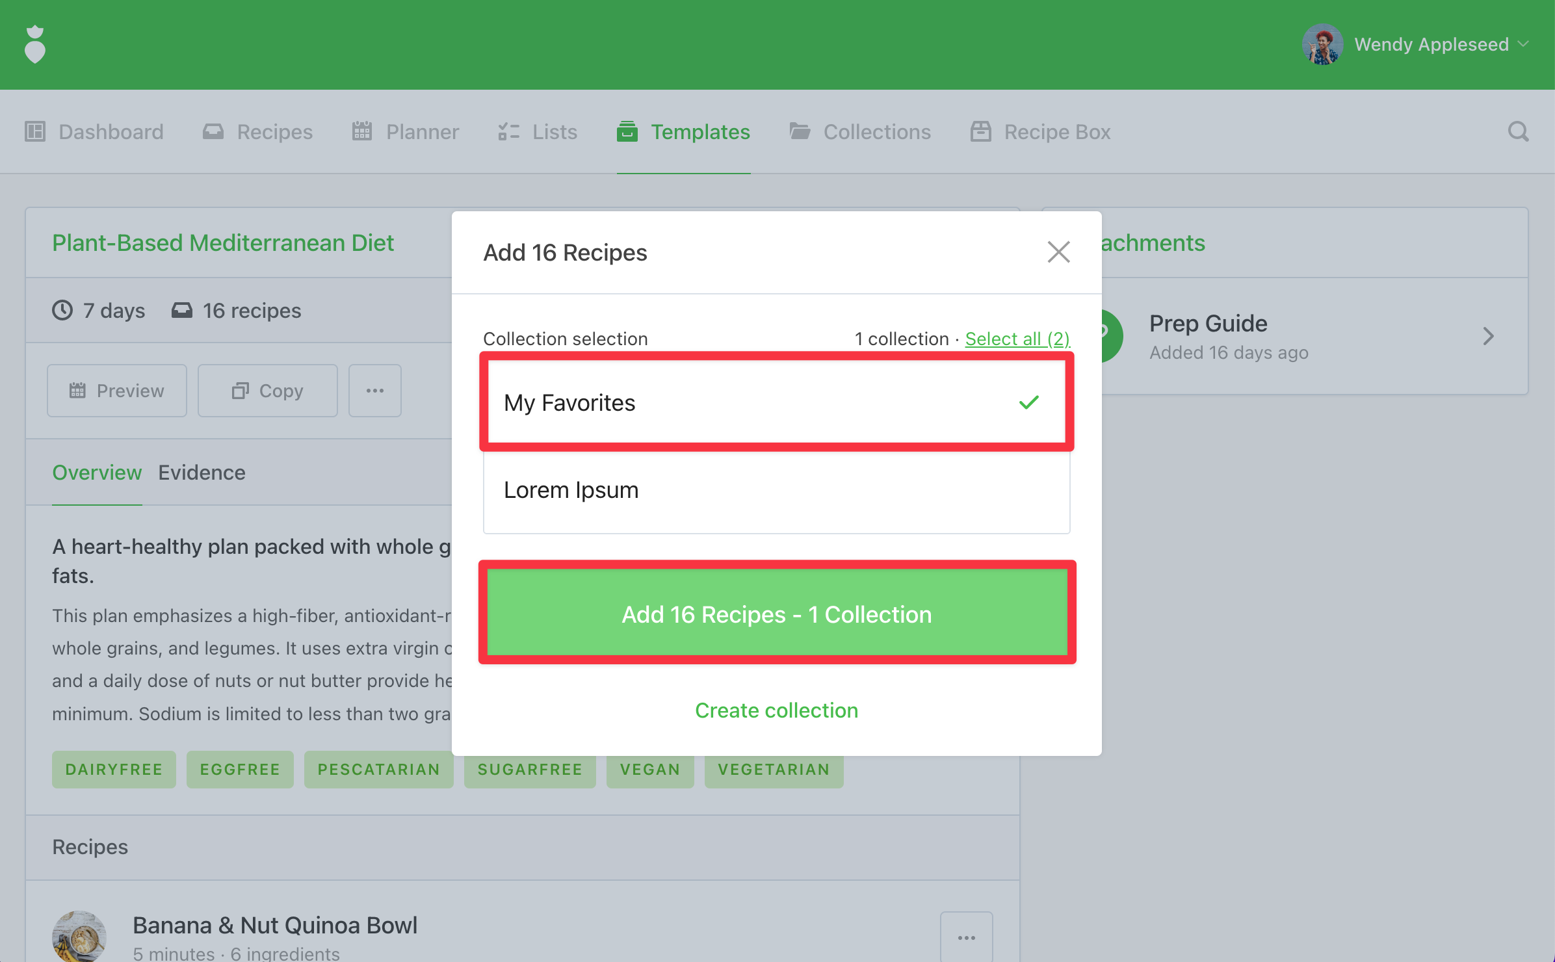Viewport: 1555px width, 962px height.
Task: Deselect the My Favorites collection
Action: tap(776, 403)
